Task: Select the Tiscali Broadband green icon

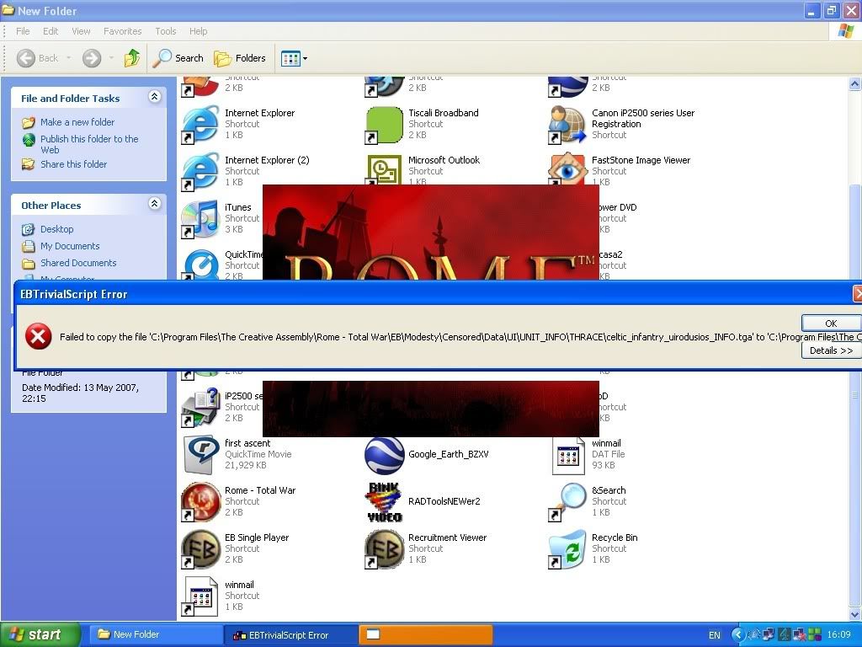Action: [x=384, y=126]
